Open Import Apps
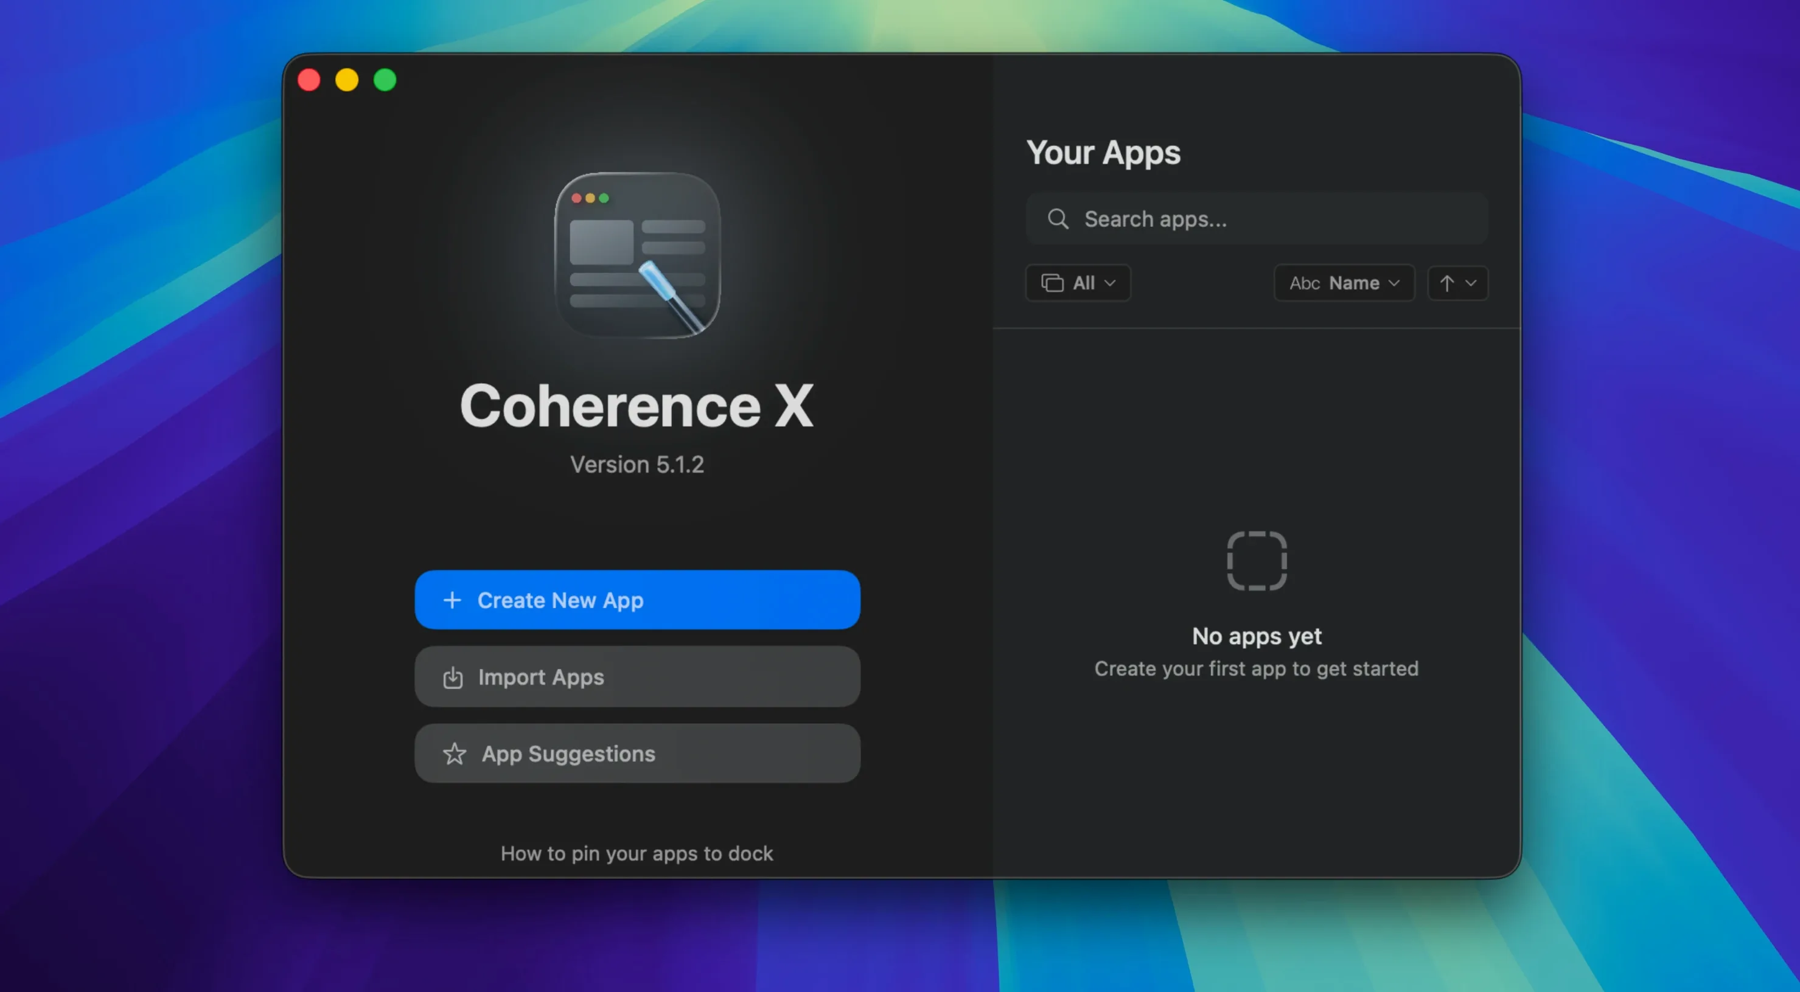Image resolution: width=1800 pixels, height=992 pixels. 637,676
